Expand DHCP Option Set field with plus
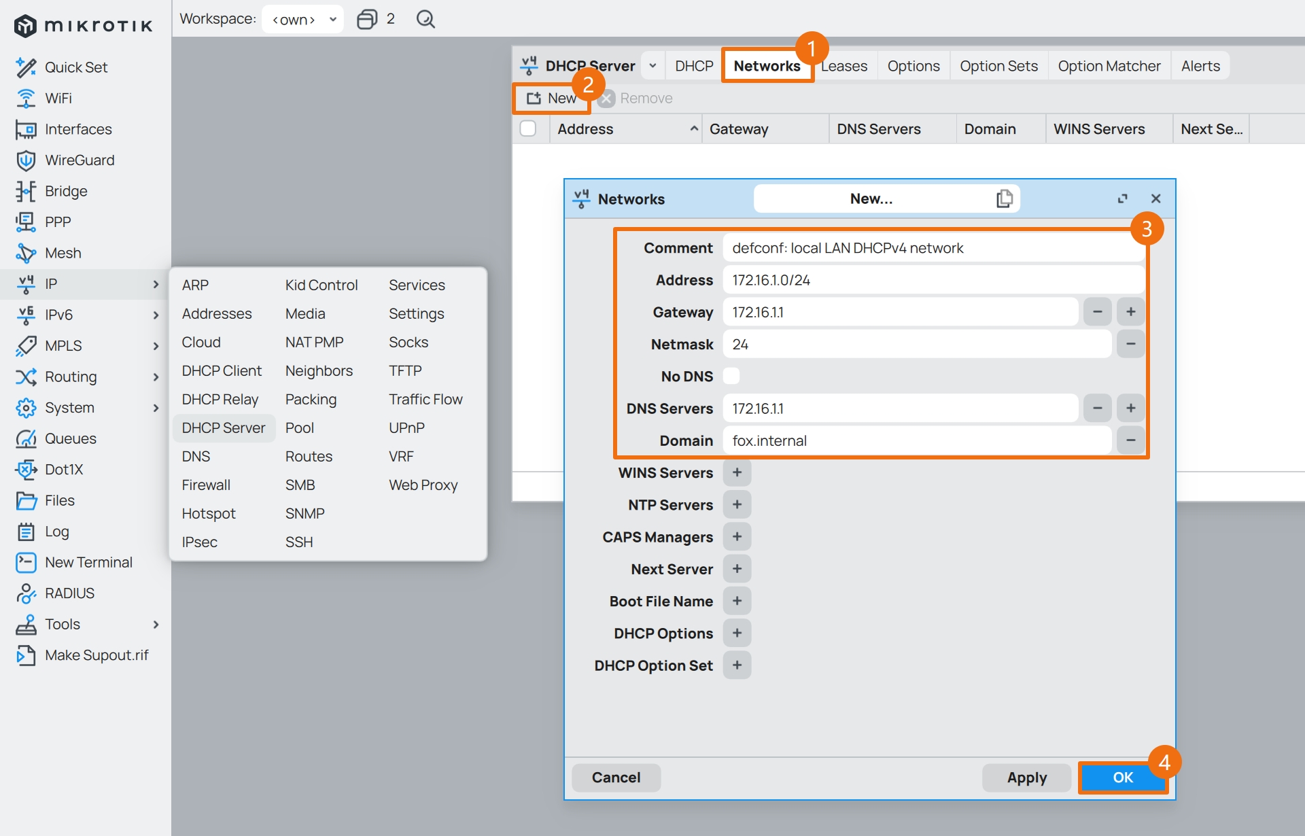1305x836 pixels. pyautogui.click(x=737, y=665)
